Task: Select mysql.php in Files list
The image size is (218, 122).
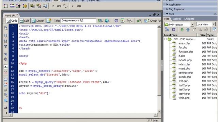Action: [x=184, y=68]
